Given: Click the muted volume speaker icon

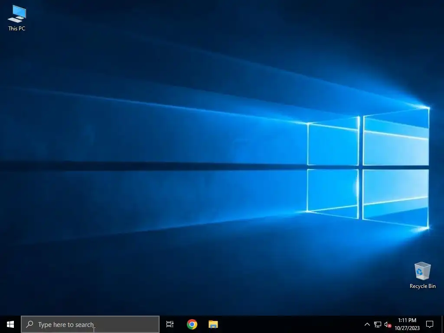Looking at the screenshot, I should tap(388, 324).
